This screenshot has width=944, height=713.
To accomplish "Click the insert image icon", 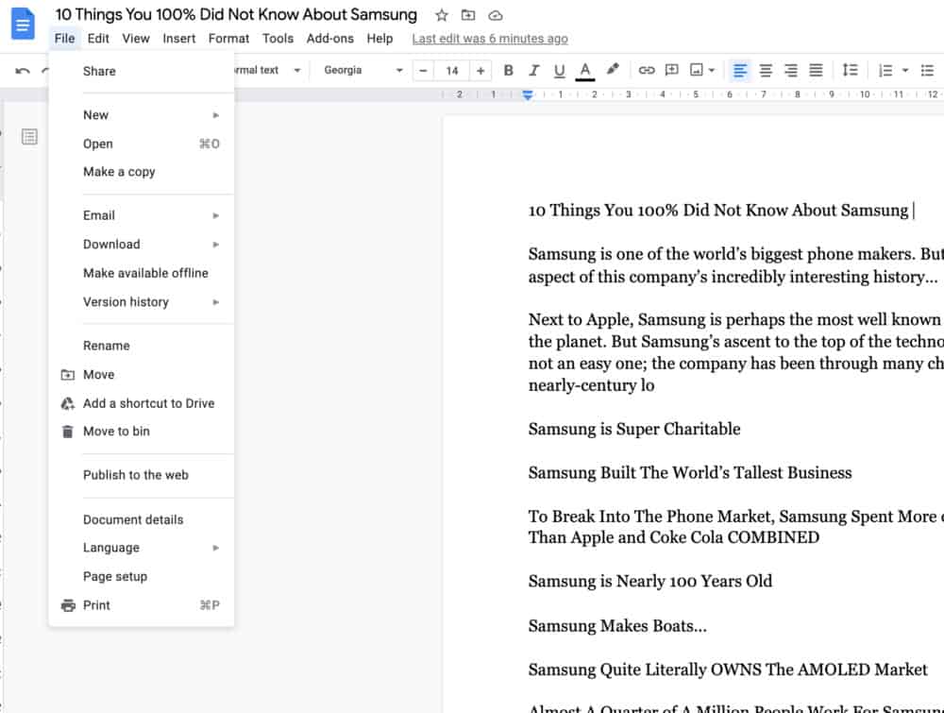I will (697, 70).
